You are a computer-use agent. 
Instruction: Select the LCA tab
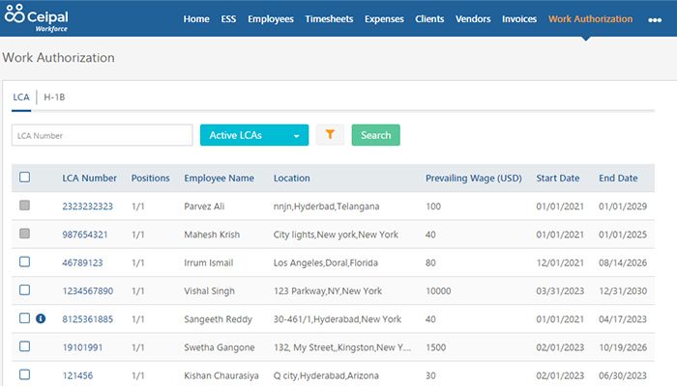coord(20,97)
